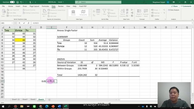Sort ascending A to Z
Image resolution: width=194 pixels, height=109 pixels.
(94, 11)
